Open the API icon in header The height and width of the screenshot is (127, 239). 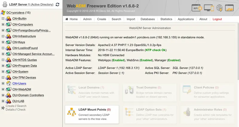pos(197,8)
